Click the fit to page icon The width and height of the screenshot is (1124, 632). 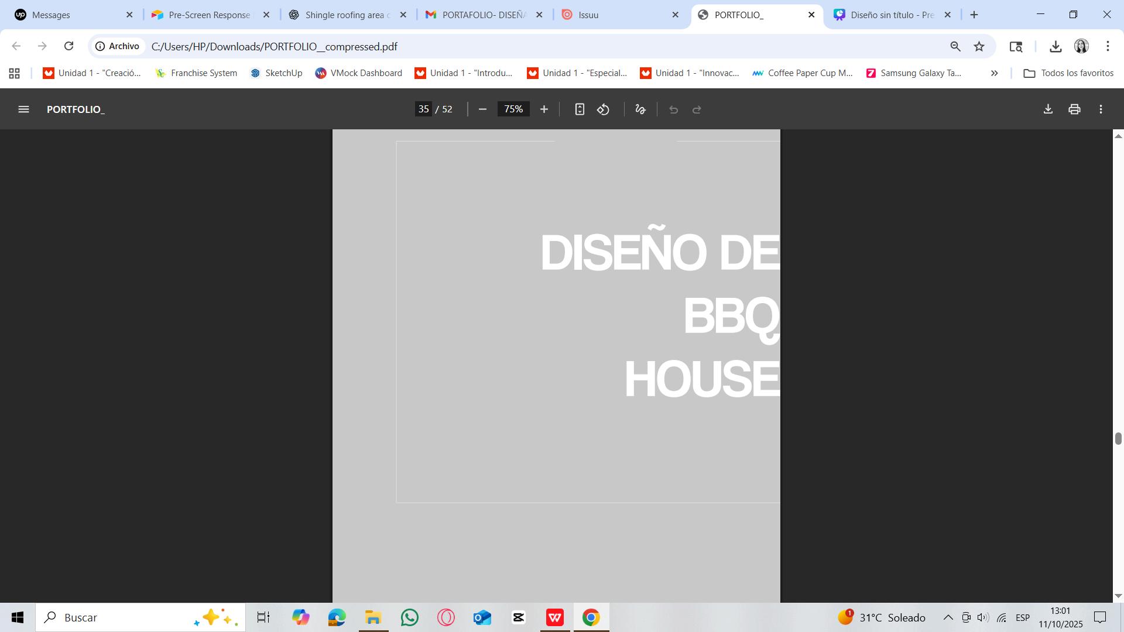pos(580,109)
